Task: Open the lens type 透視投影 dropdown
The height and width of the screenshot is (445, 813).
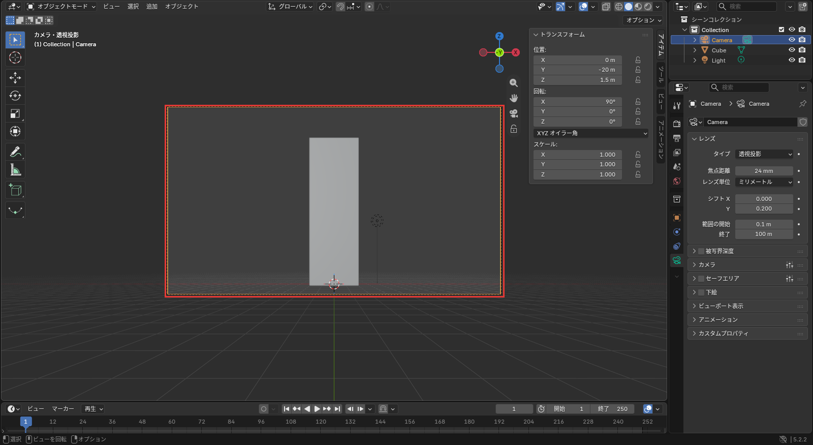Action: [x=764, y=154]
